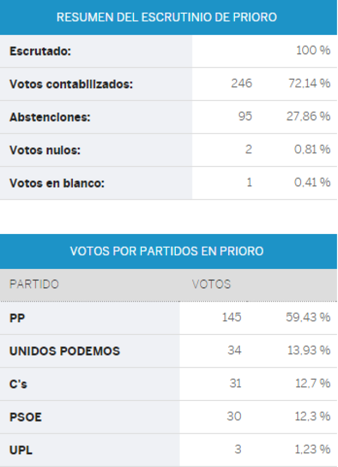Select the Votos contabilizados row label
The width and height of the screenshot is (338, 467).
pos(71,85)
